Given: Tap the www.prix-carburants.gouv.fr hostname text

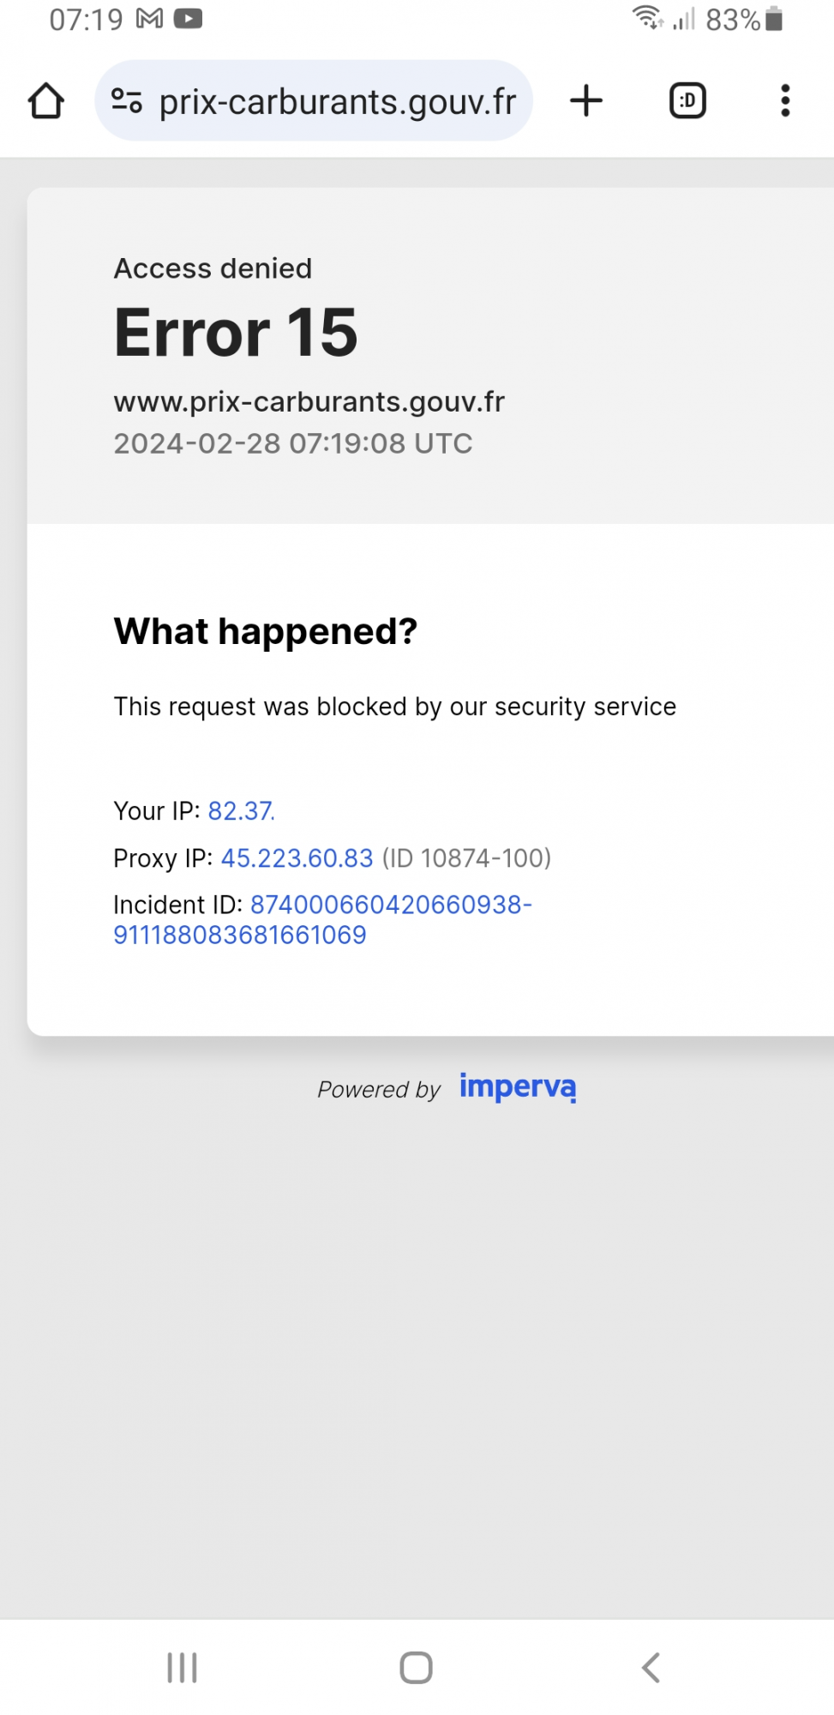Looking at the screenshot, I should [309, 401].
